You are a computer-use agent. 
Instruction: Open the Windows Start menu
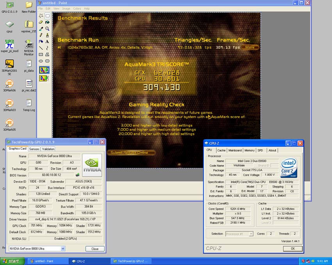point(12,261)
